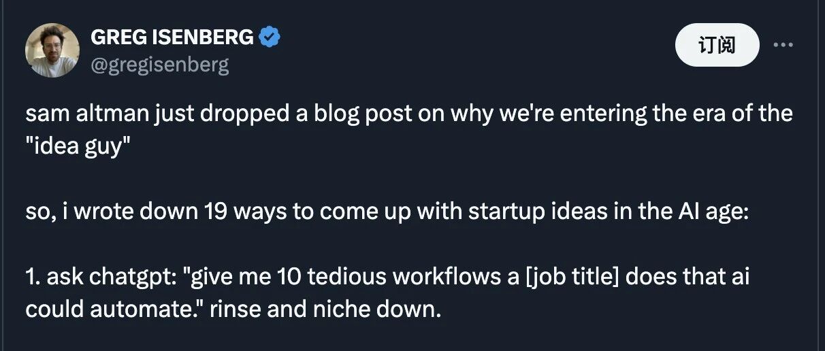Screen dimensions: 825x351
Task: Open the @gregisenberg handle link
Action: [160, 65]
